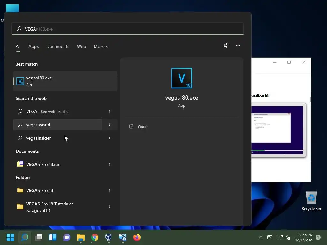
Task: Select the 'vegas world' web suggestion
Action: tap(57, 125)
